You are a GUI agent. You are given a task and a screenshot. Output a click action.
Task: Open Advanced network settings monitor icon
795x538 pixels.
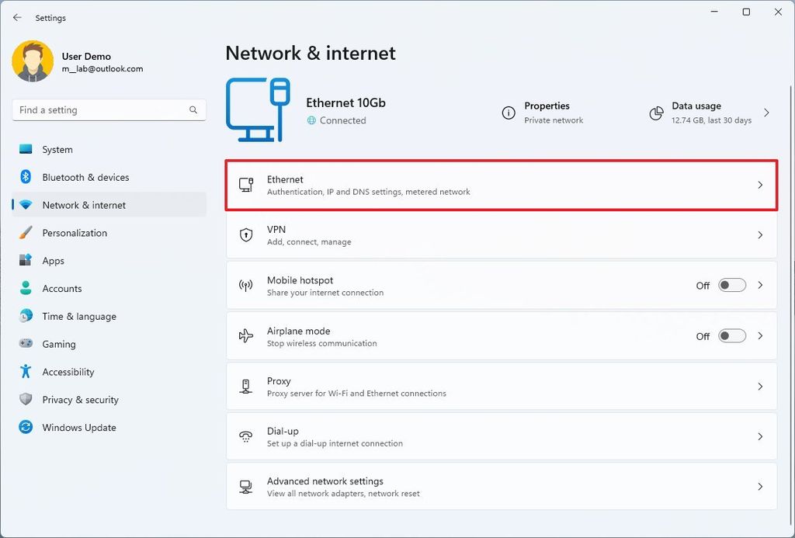(x=245, y=486)
